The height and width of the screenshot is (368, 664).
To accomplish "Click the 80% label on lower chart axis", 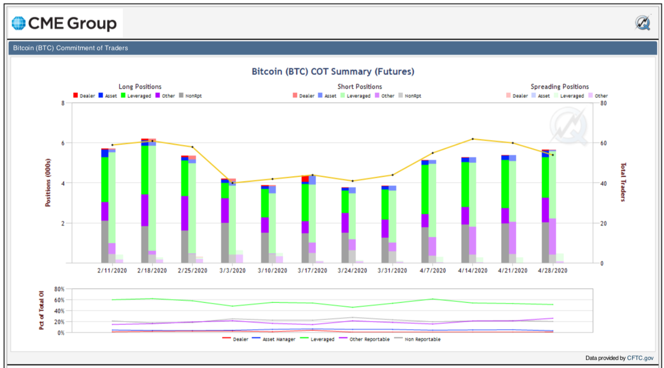I will pos(60,289).
